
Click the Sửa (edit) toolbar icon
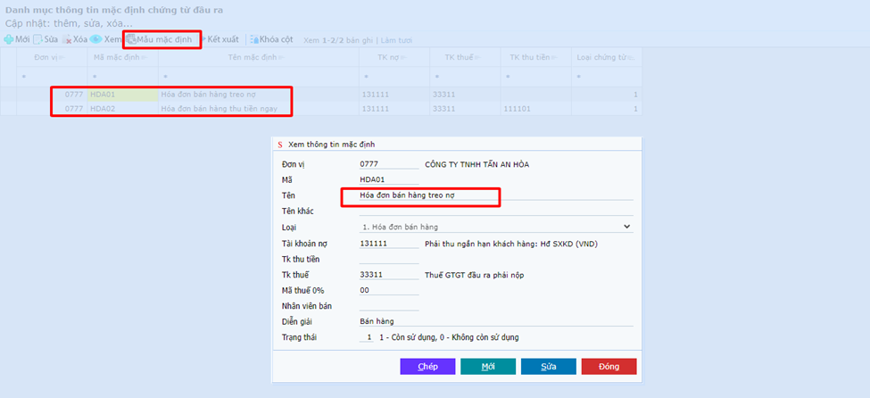pyautogui.click(x=38, y=39)
